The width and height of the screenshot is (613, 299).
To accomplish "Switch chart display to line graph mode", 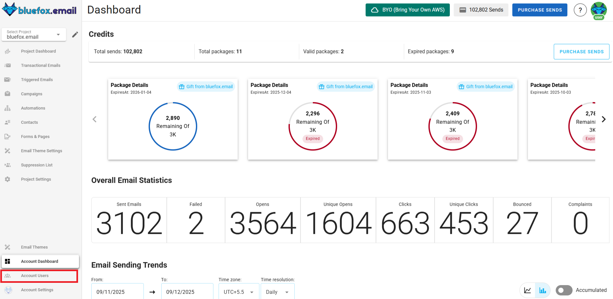I will 527,290.
